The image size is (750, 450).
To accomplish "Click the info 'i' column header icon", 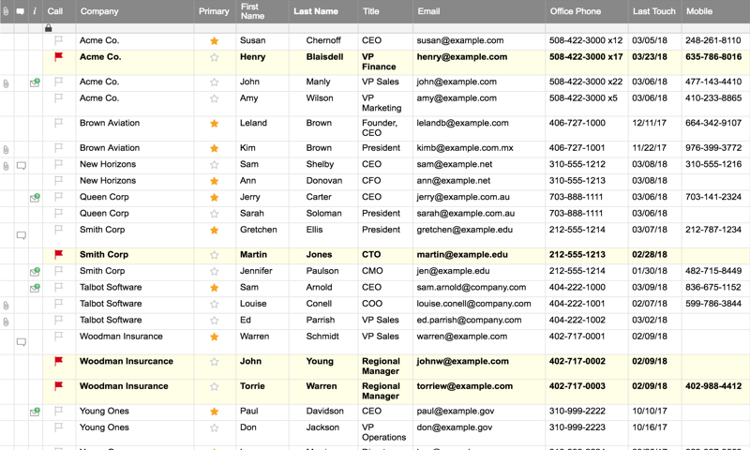I will [35, 11].
